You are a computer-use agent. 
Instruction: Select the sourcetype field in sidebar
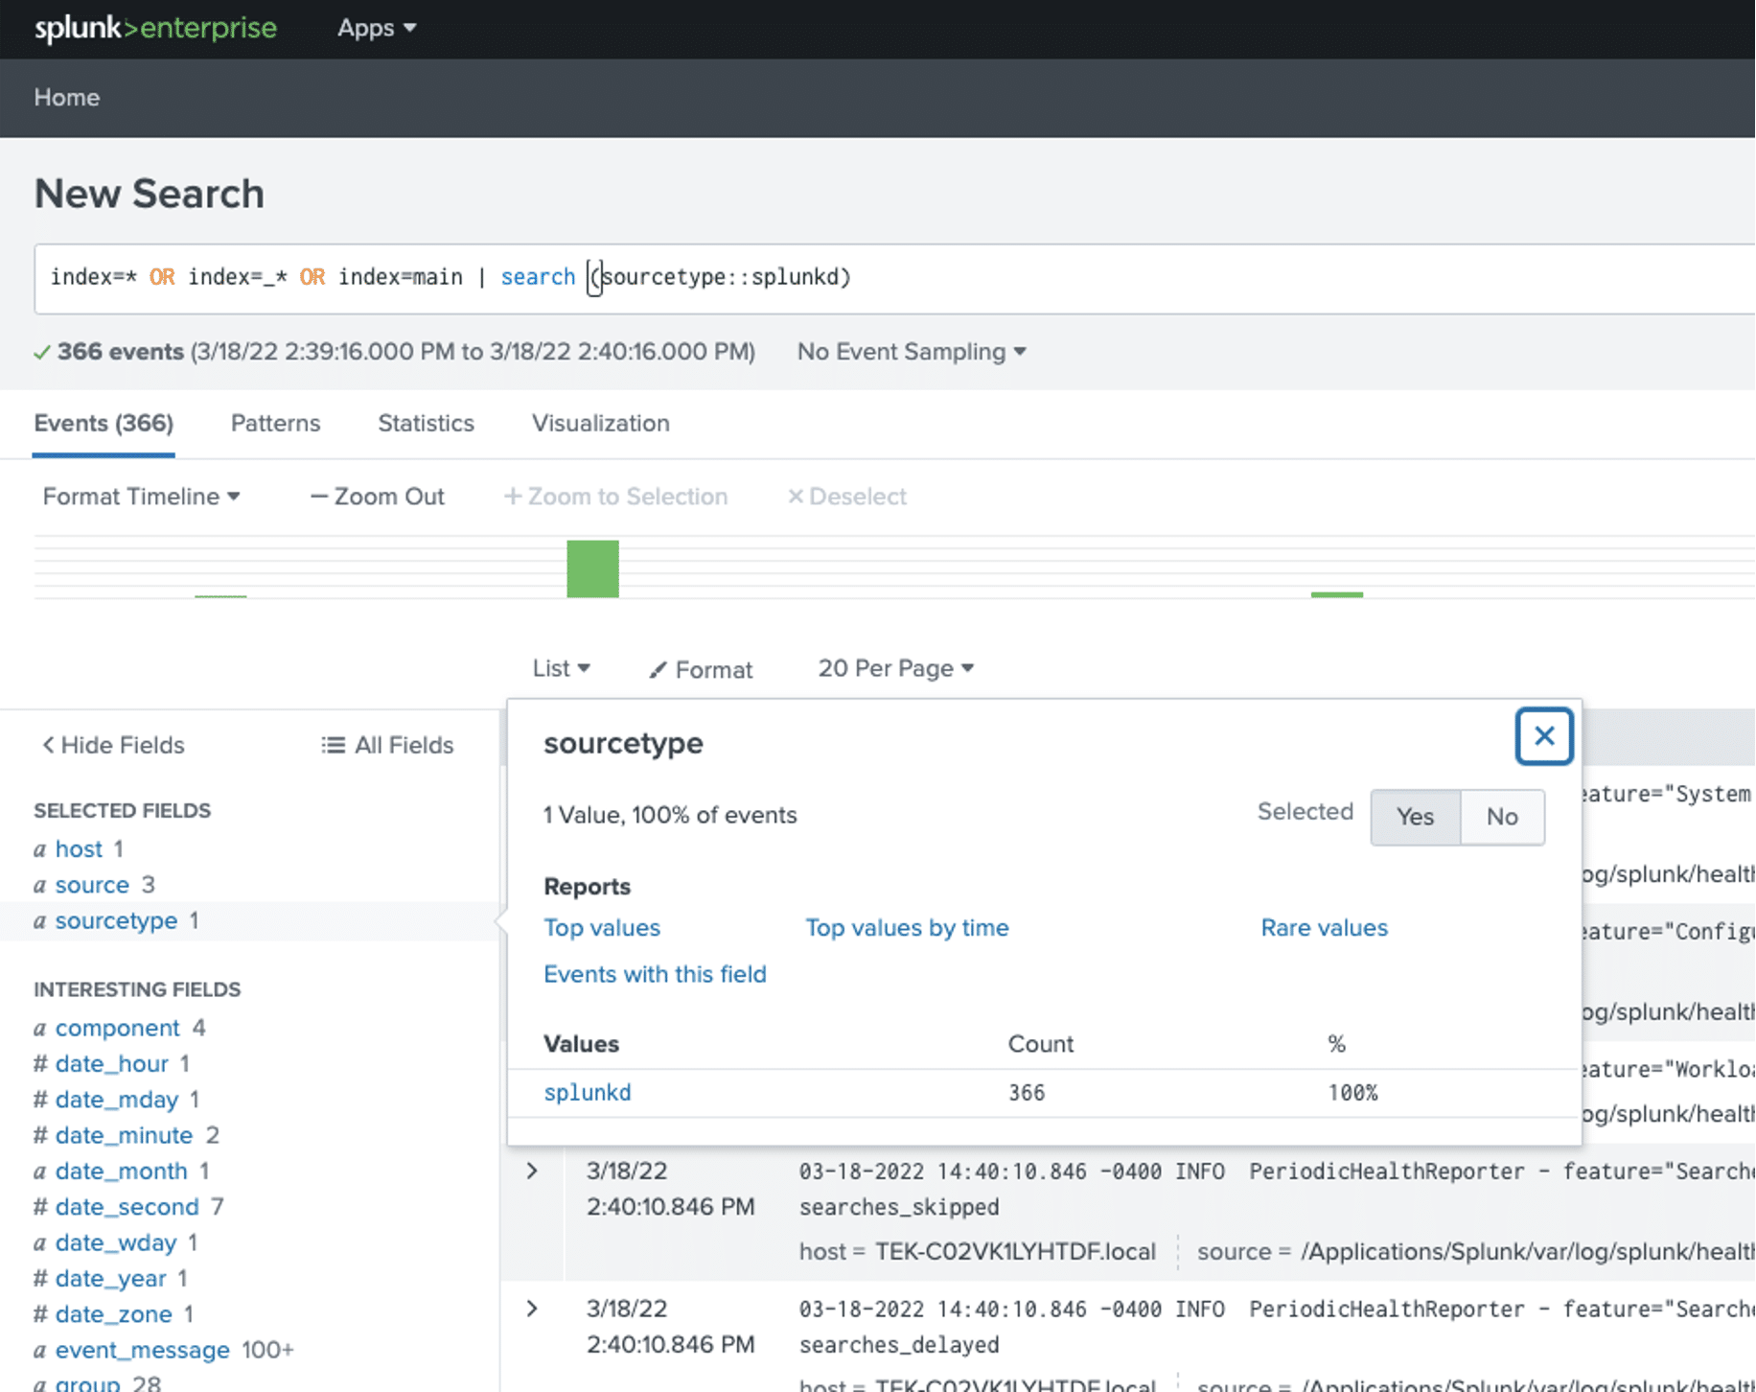point(116,921)
